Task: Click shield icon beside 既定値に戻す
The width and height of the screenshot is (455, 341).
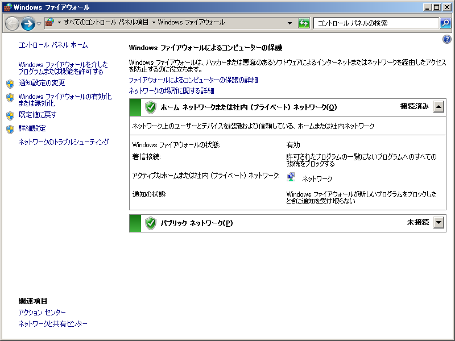Action: click(x=10, y=116)
